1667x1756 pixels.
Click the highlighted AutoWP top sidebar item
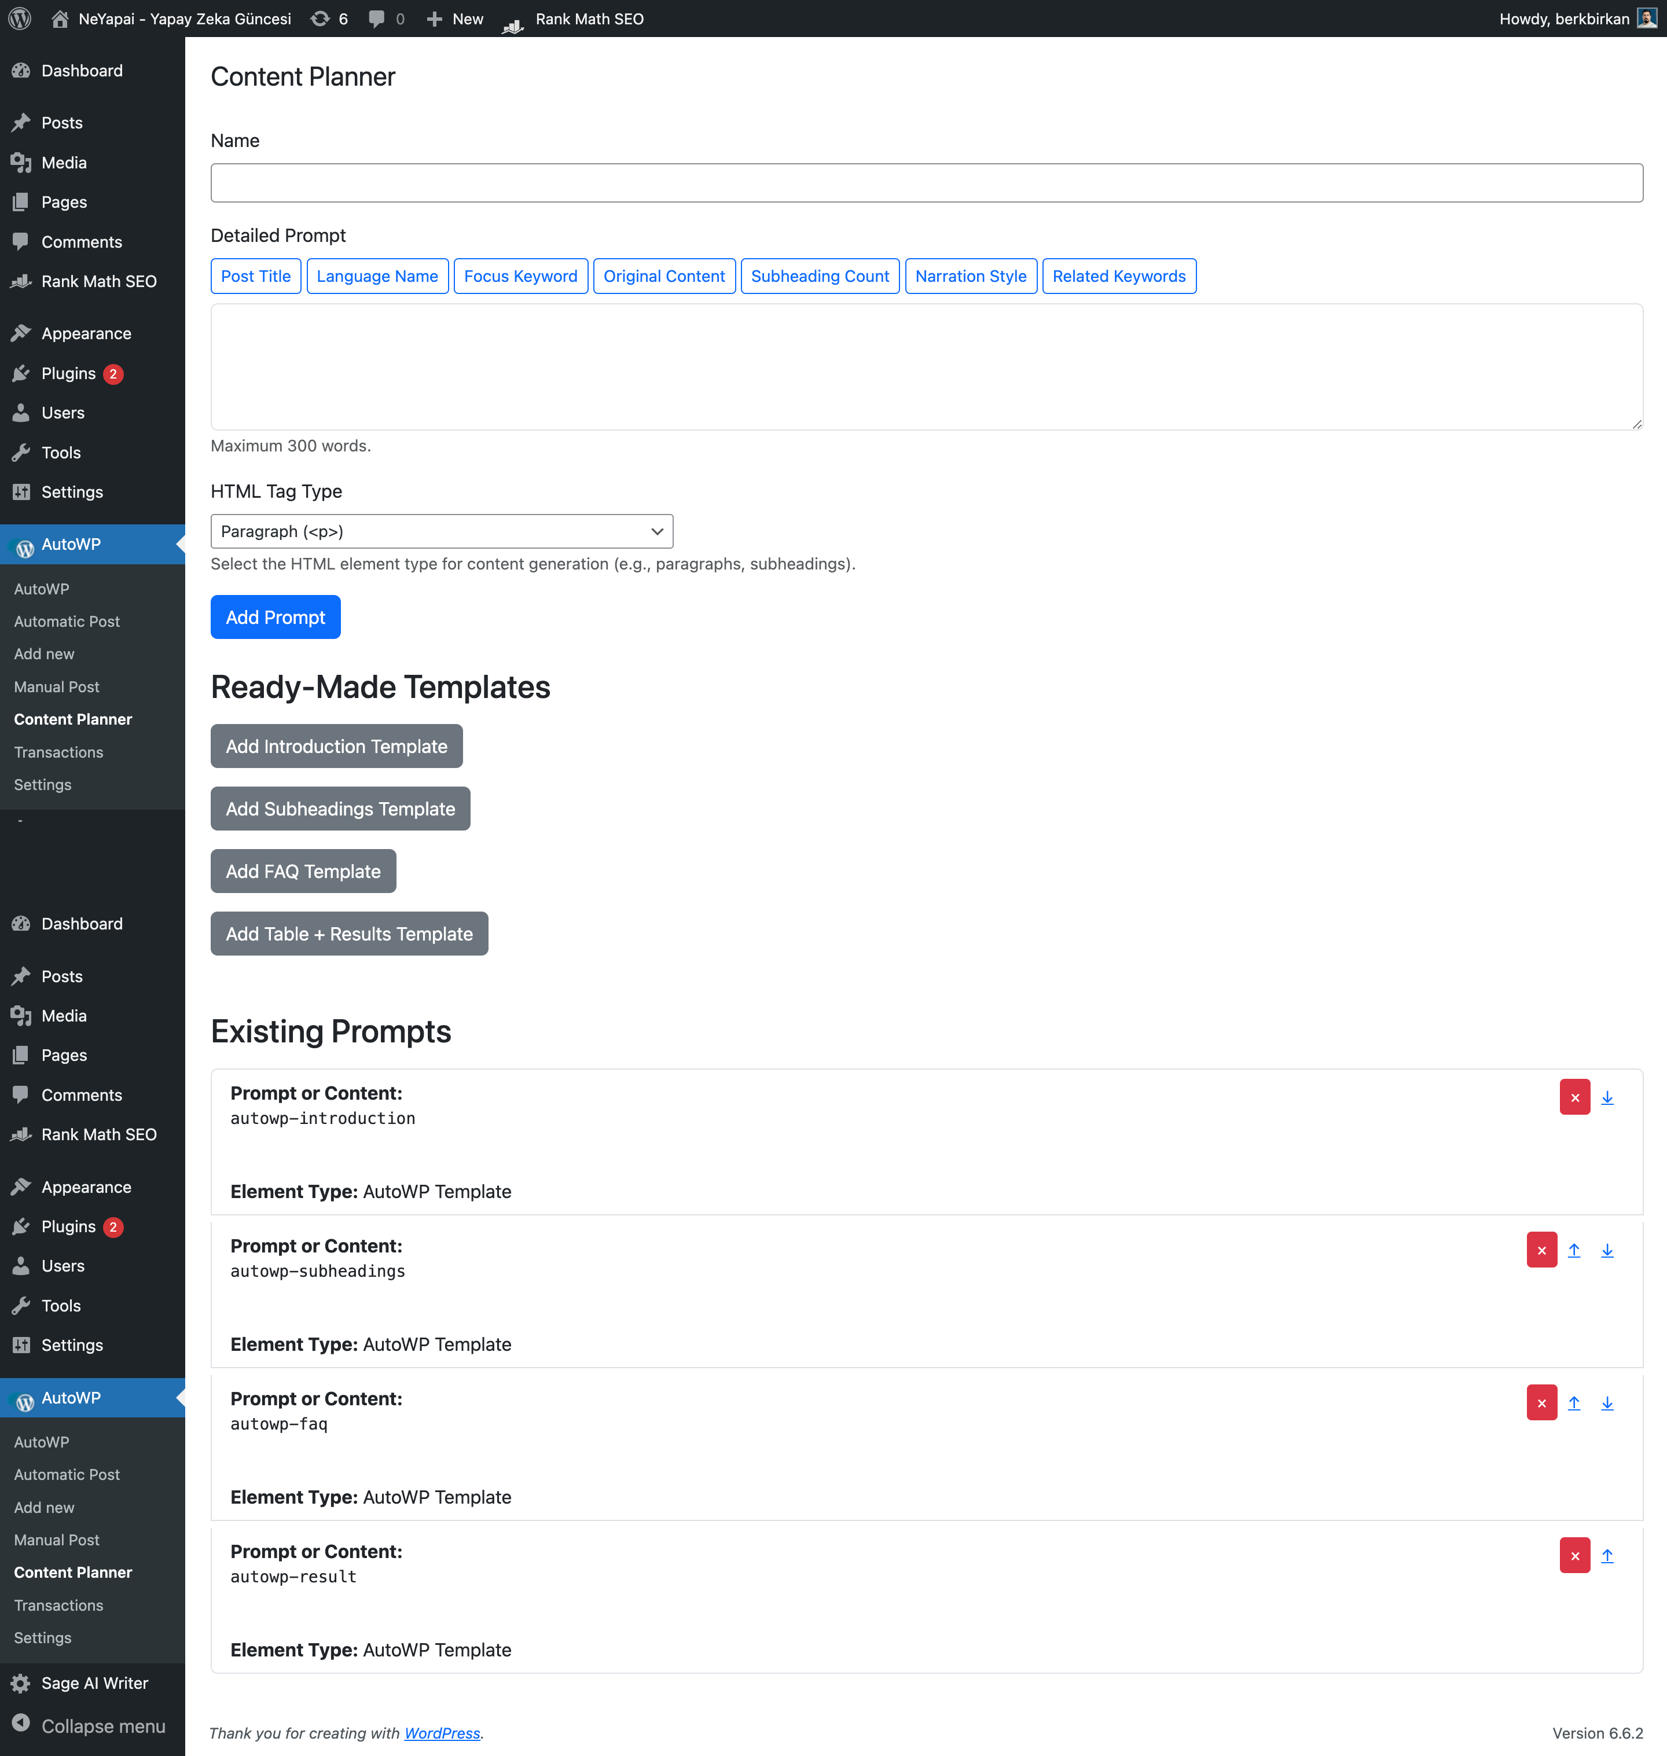pos(93,544)
